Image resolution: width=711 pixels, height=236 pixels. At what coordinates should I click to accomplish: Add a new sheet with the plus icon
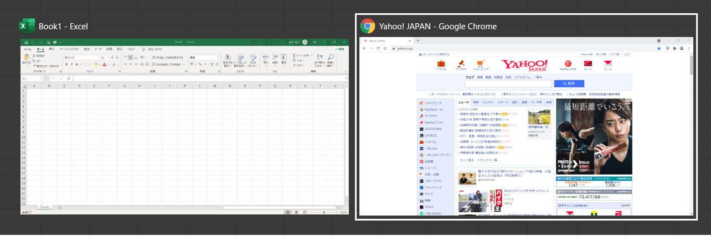pyautogui.click(x=60, y=207)
